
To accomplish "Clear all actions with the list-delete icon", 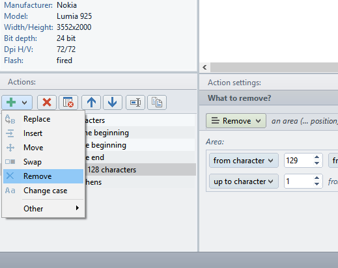I will click(68, 102).
